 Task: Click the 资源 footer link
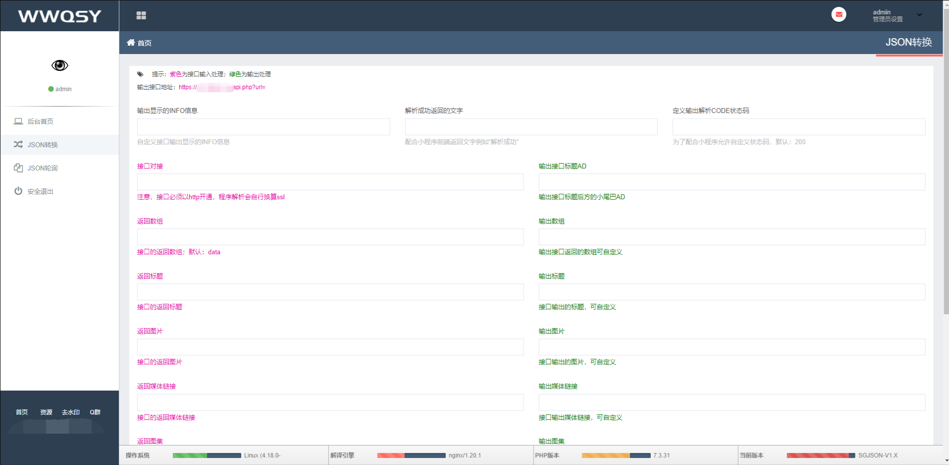point(46,411)
